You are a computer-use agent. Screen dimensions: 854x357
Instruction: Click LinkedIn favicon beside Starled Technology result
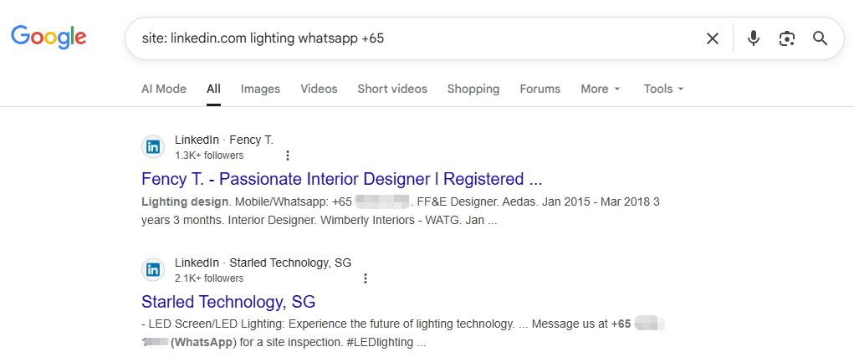click(153, 270)
